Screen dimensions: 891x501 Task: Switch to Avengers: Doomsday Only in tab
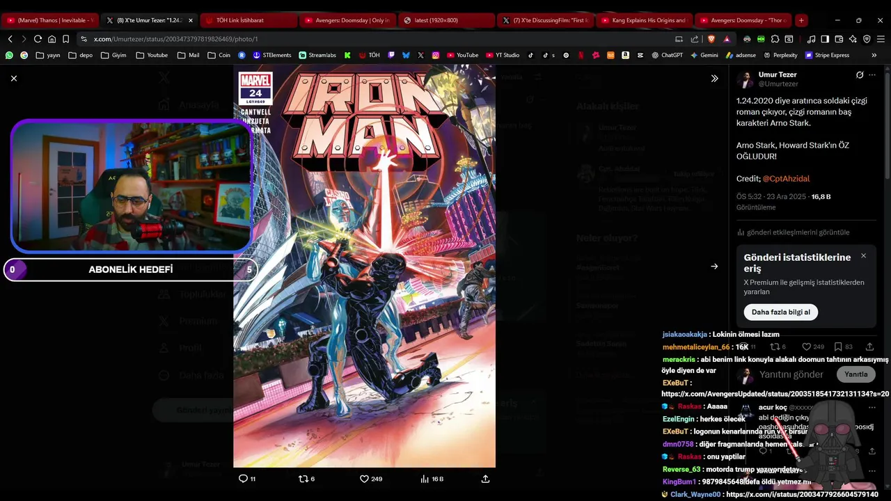click(x=348, y=20)
